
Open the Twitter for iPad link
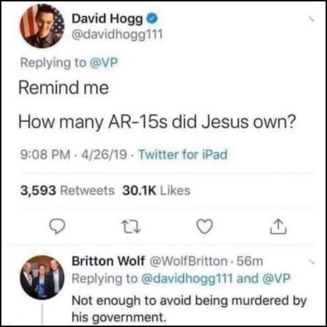(x=183, y=154)
